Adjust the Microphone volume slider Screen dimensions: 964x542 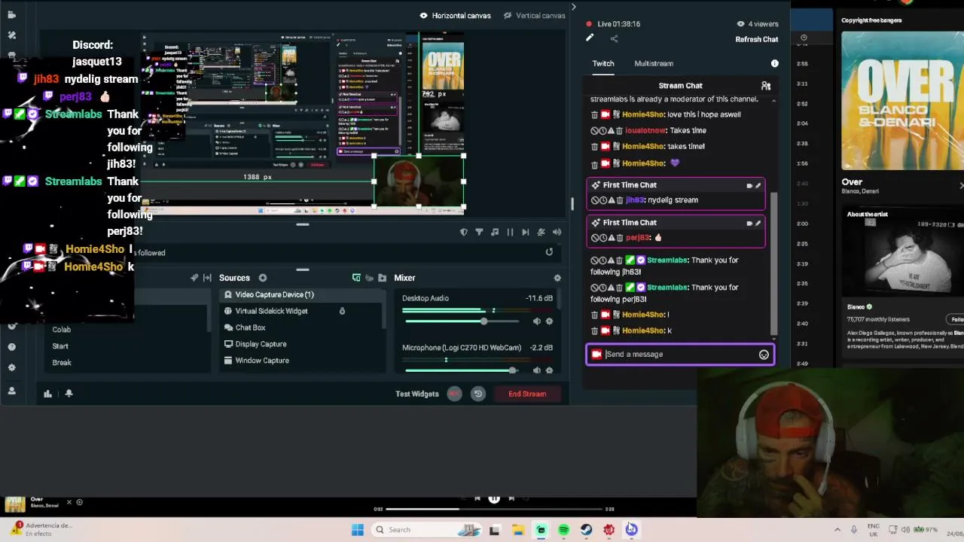[462, 370]
